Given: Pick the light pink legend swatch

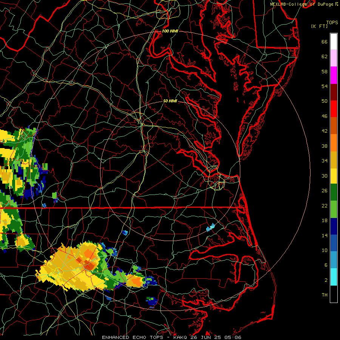Looking at the screenshot, I should (334, 58).
